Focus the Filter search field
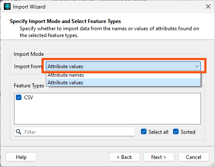Screen dimensions: 215x167 pos(75,132)
